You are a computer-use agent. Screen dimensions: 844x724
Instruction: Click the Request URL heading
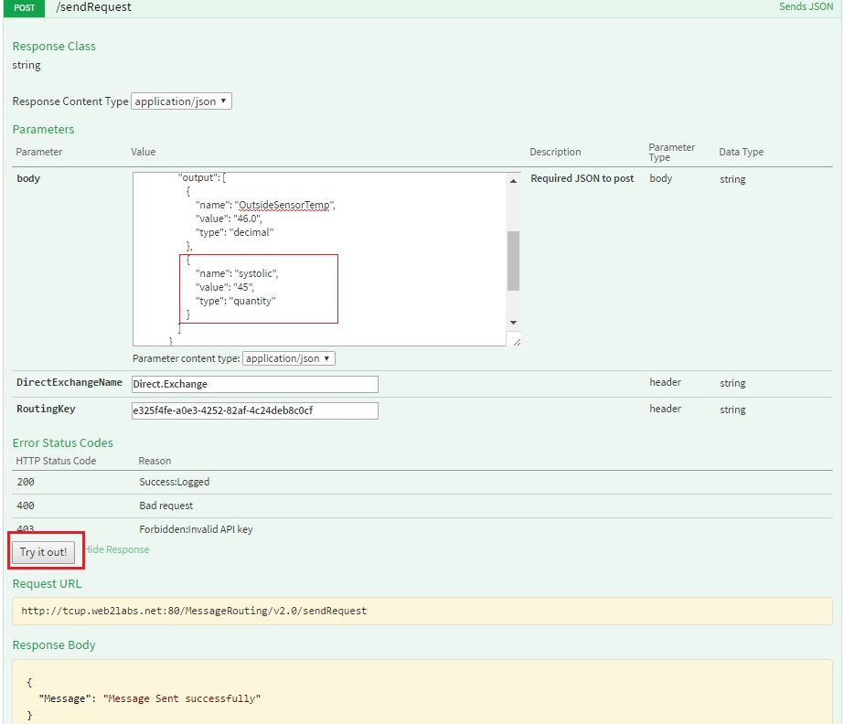pyautogui.click(x=47, y=584)
